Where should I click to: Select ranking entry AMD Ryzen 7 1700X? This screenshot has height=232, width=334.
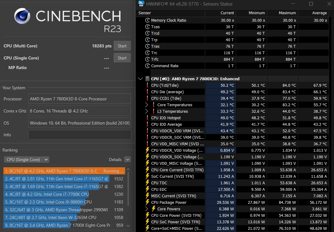point(64,225)
